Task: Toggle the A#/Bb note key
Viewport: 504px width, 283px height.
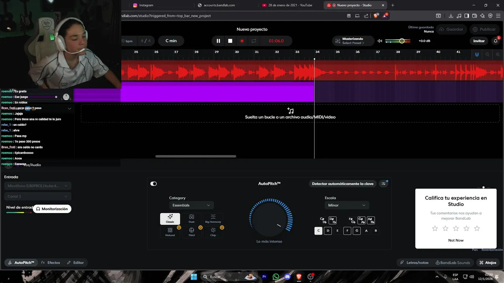Action: pos(371,220)
